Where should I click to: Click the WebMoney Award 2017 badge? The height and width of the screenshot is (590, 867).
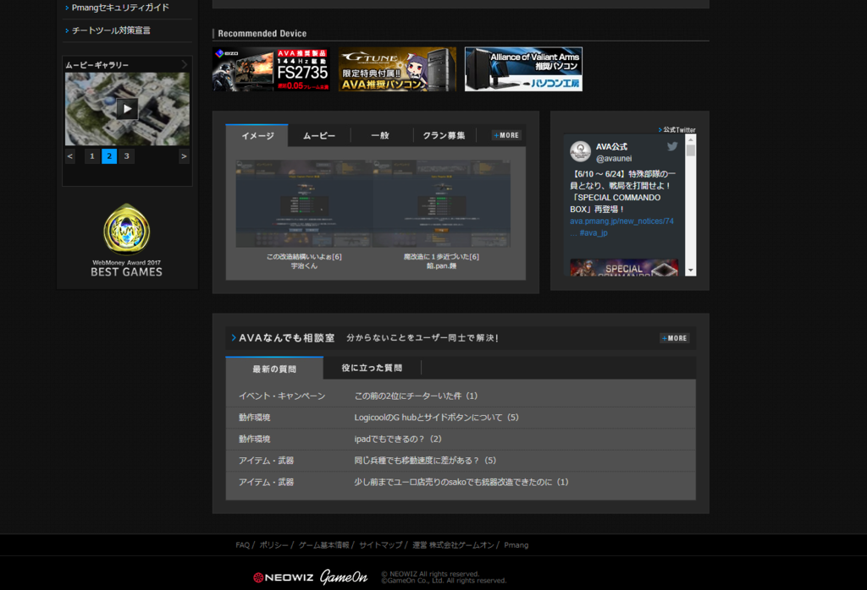(127, 240)
